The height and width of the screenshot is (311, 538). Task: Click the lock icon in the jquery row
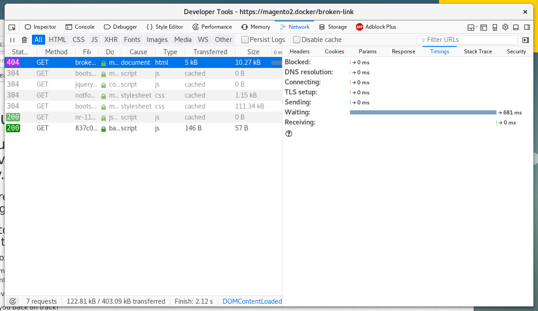click(104, 85)
